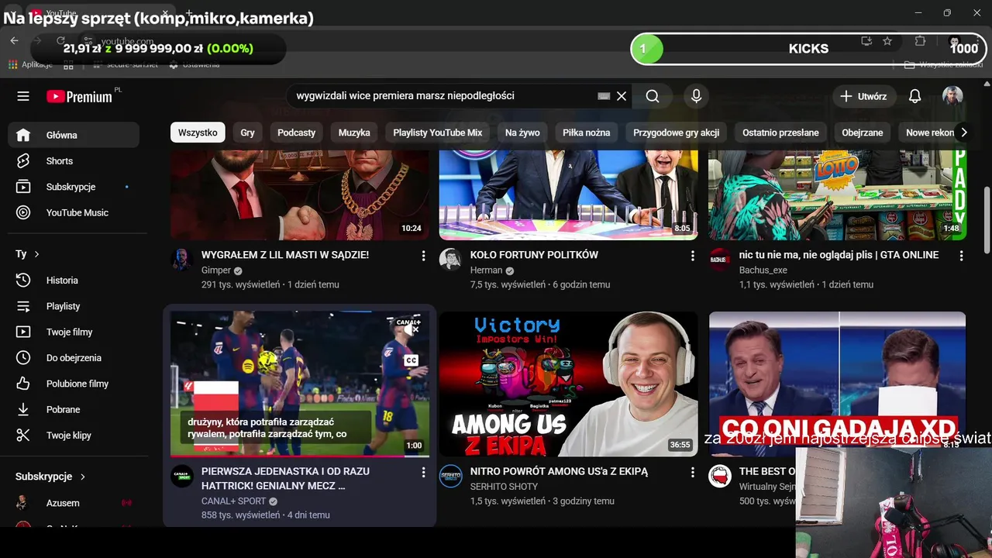This screenshot has width=992, height=558.
Task: Open Polubione filmy liked videos
Action: pos(74,384)
